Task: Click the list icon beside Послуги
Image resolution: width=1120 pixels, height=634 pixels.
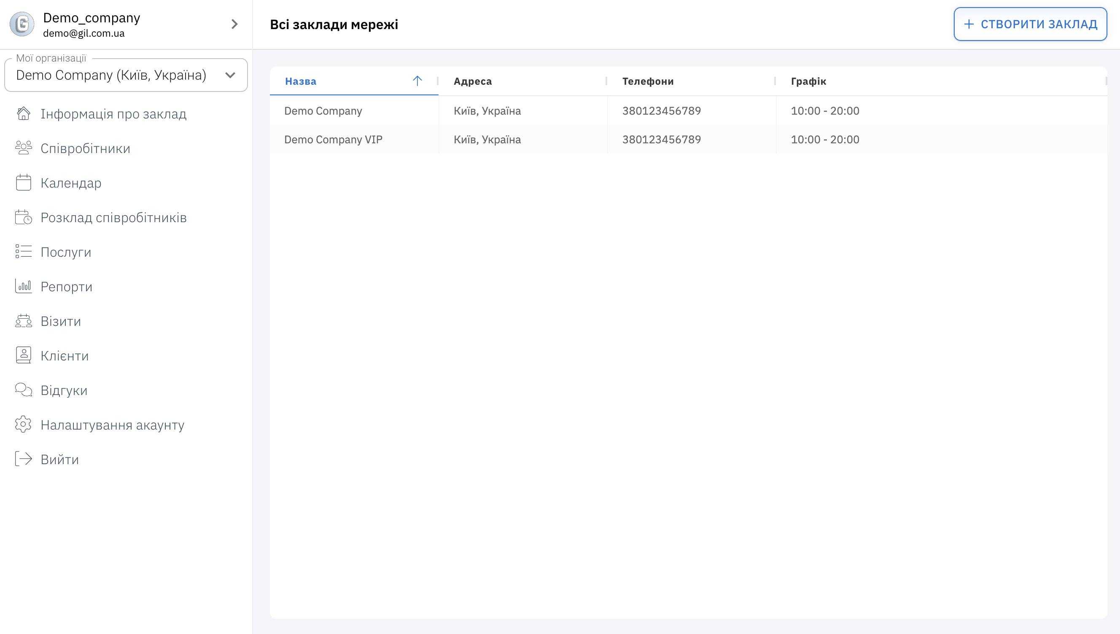Action: (x=24, y=252)
